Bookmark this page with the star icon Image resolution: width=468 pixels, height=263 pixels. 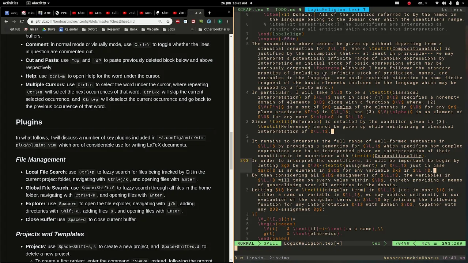tap(168, 22)
